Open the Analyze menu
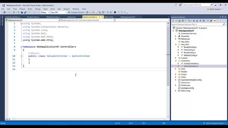 pyautogui.click(x=67, y=9)
